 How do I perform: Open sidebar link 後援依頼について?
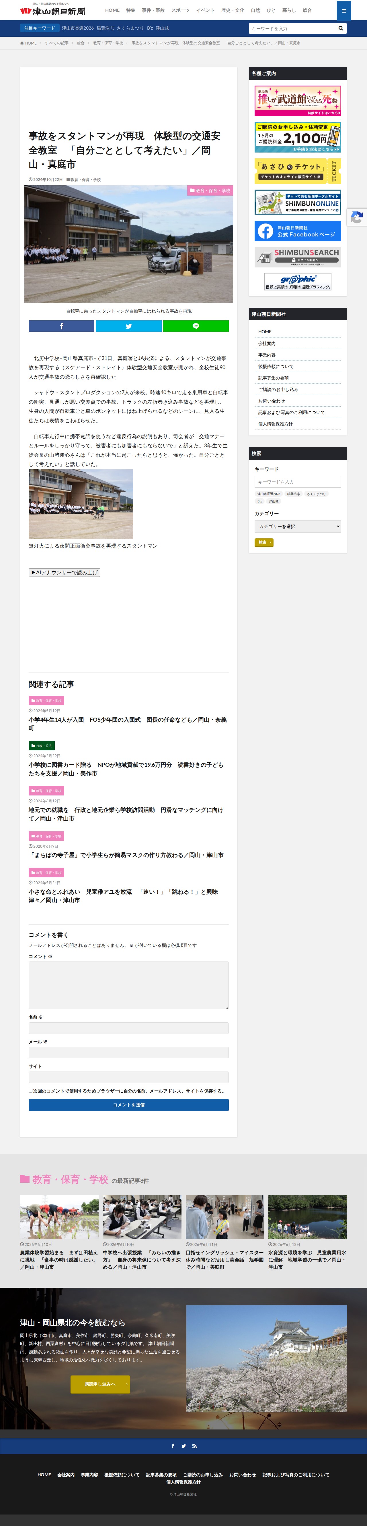pyautogui.click(x=276, y=367)
